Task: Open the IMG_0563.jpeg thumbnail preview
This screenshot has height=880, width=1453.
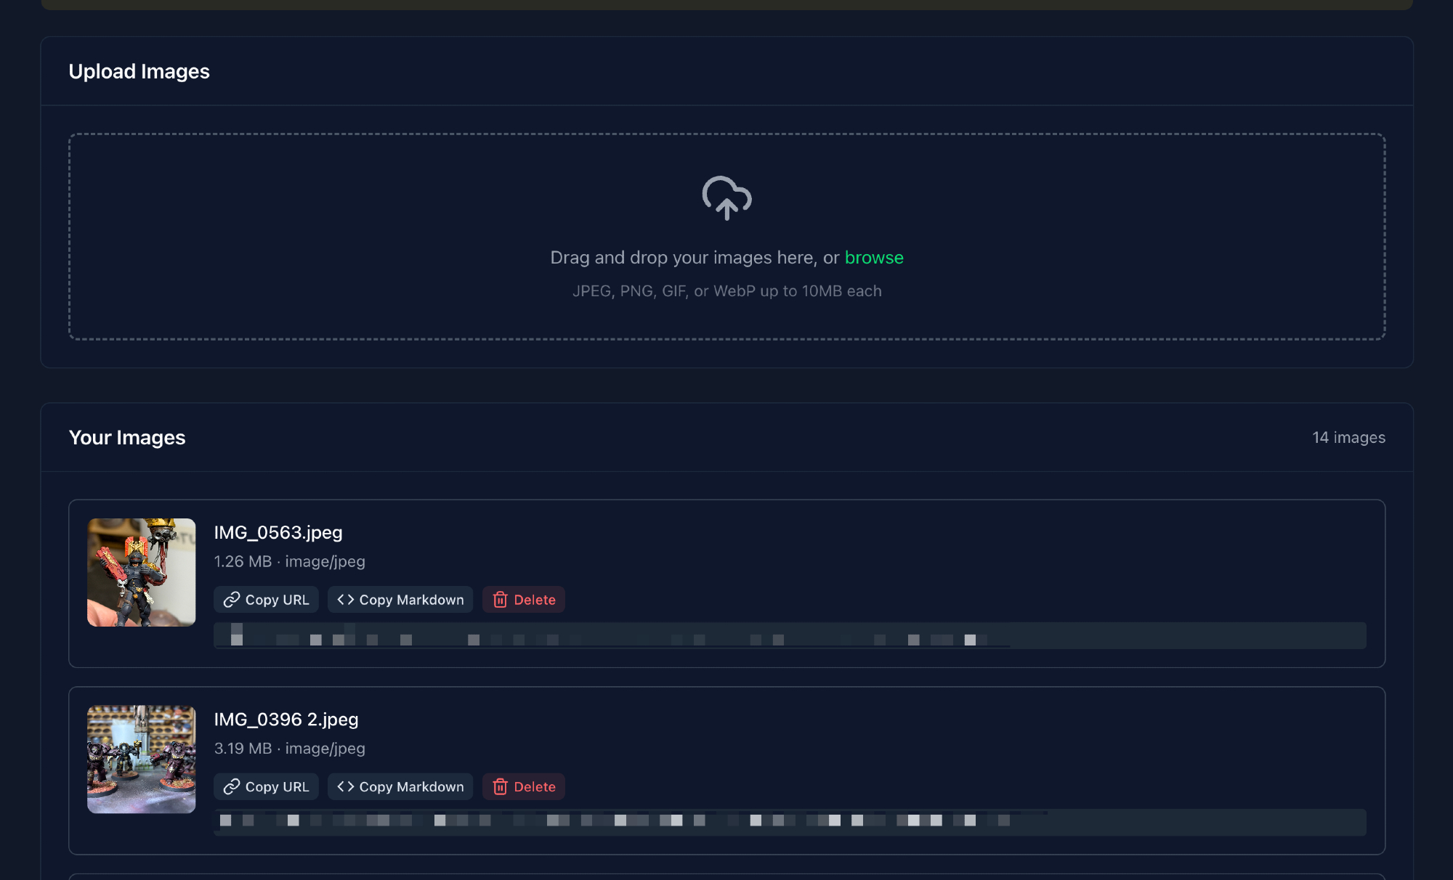Action: click(x=141, y=572)
